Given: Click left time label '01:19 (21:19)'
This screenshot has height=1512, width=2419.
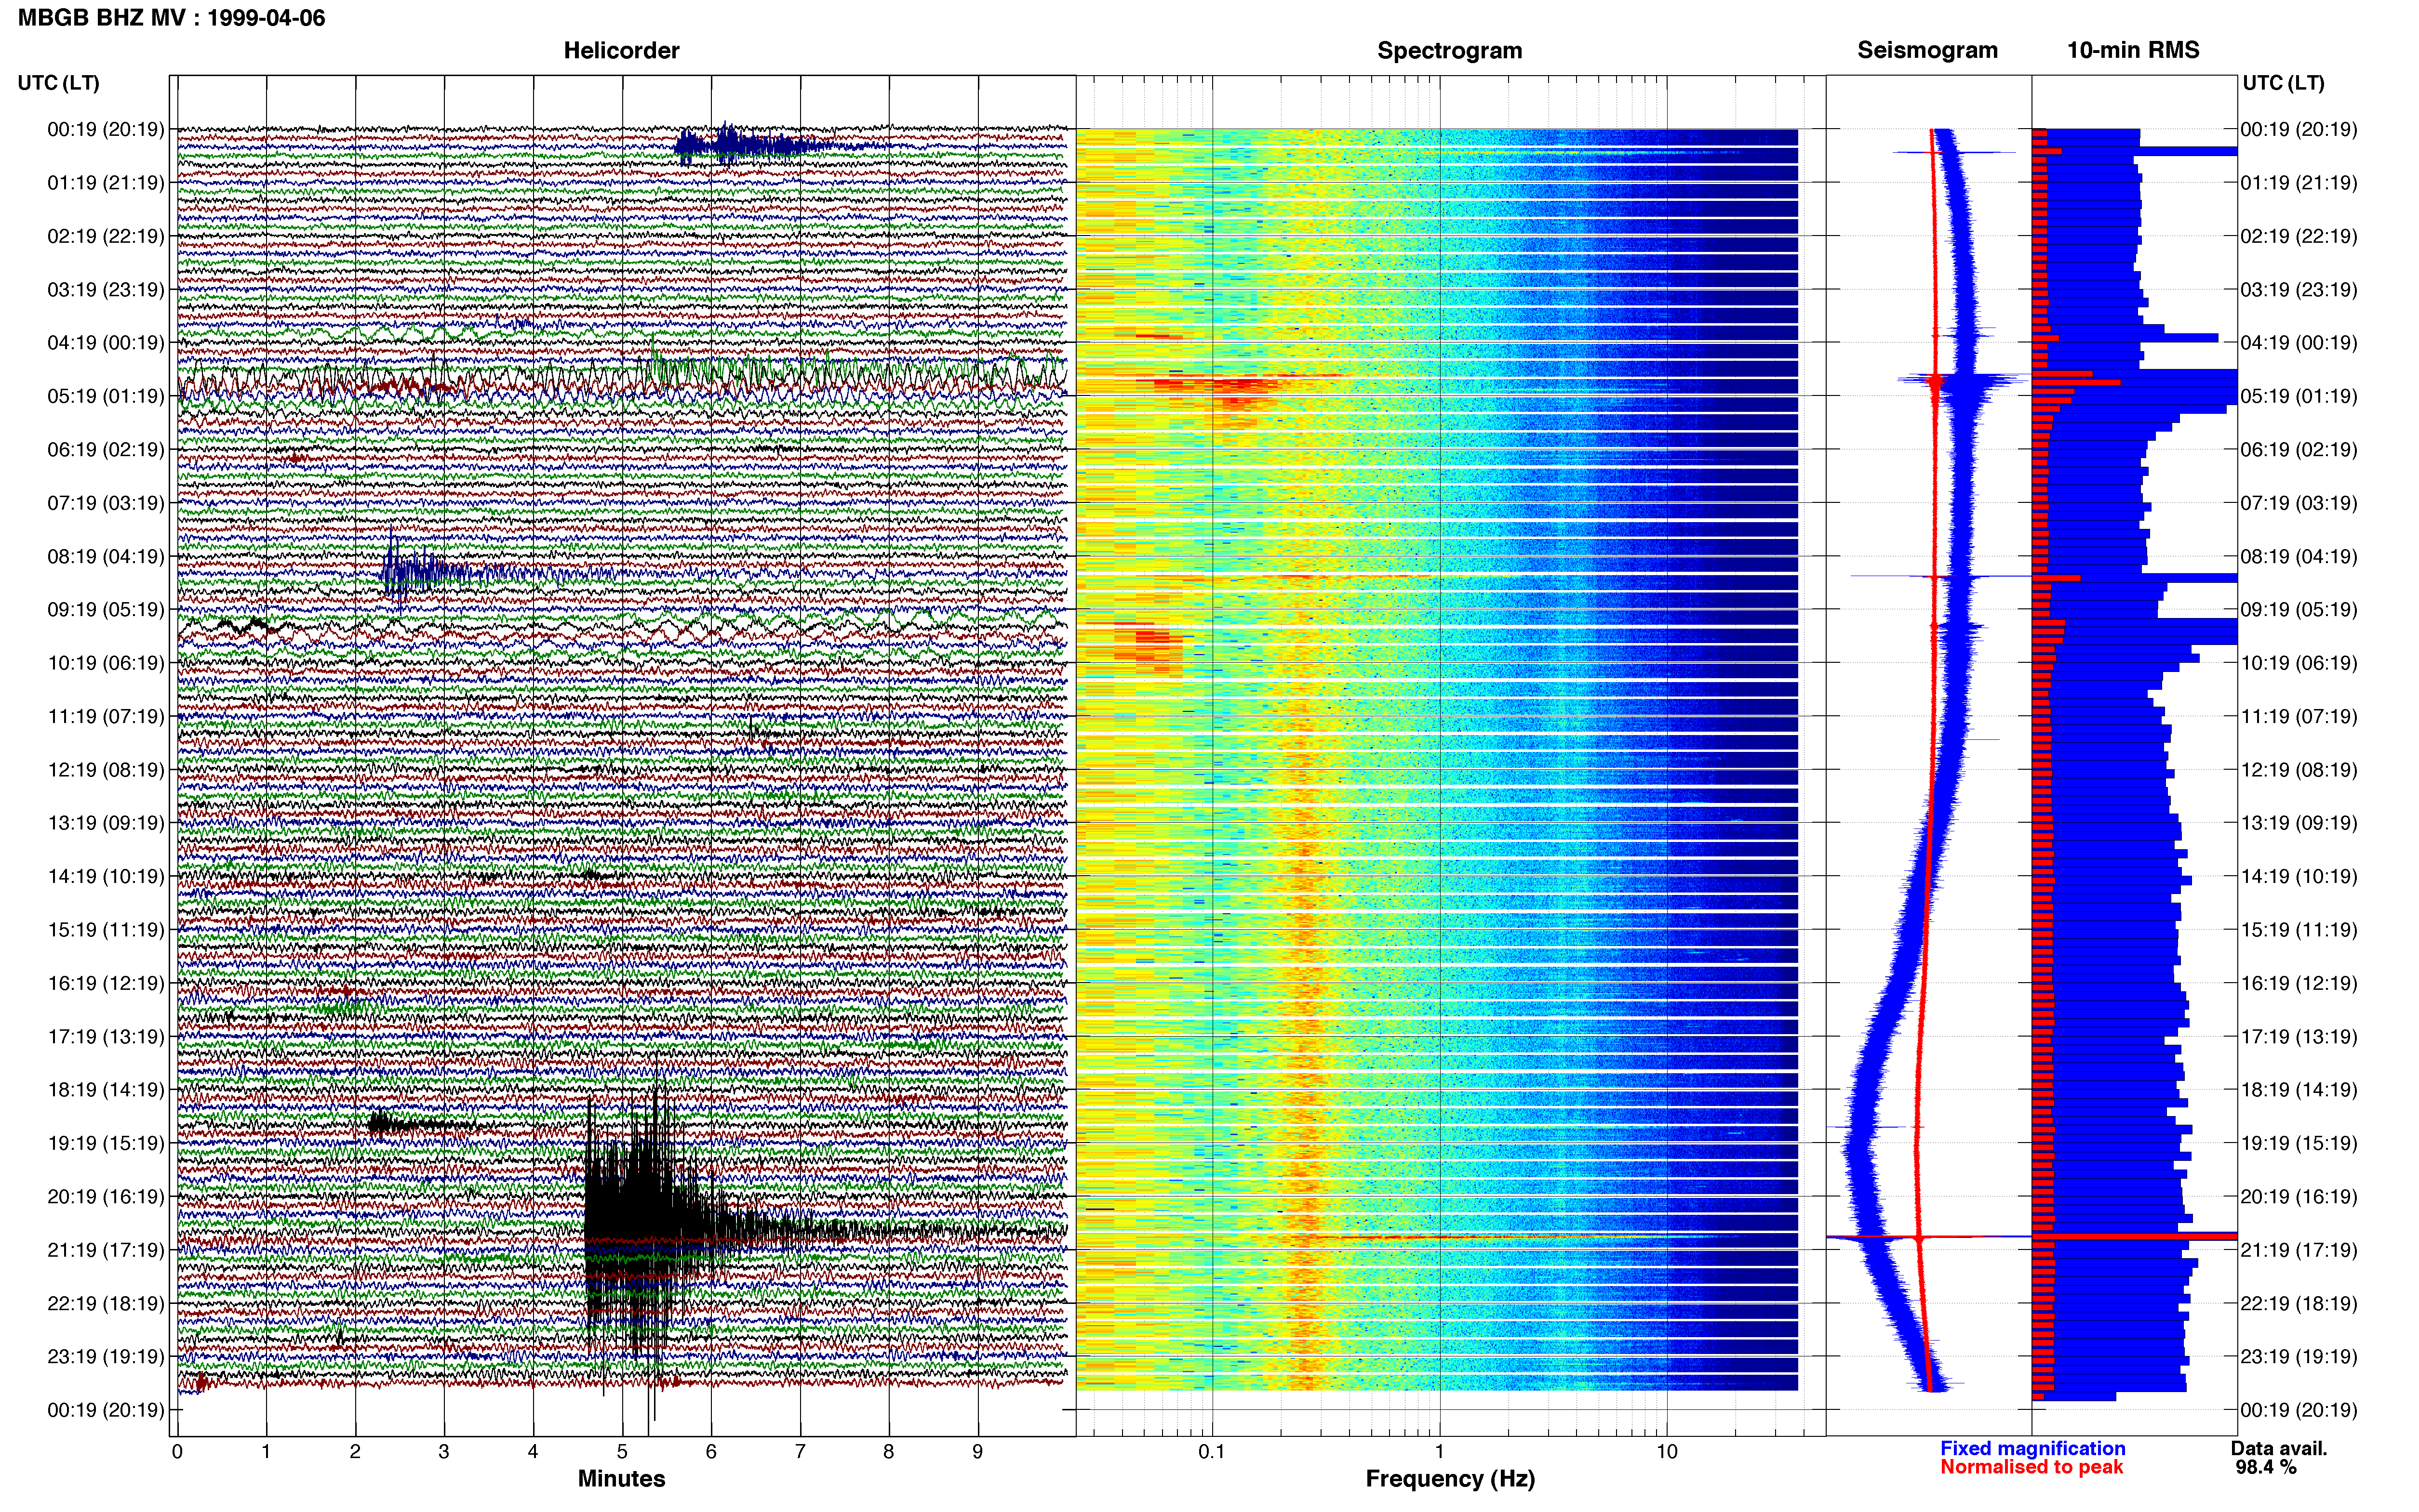Looking at the screenshot, I should pos(106,183).
